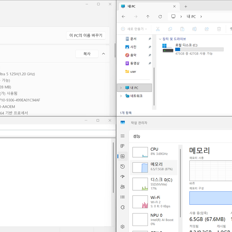Image resolution: width=232 pixels, height=232 pixels.
Task: Click the Cut scissors icon
Action: click(158, 29)
